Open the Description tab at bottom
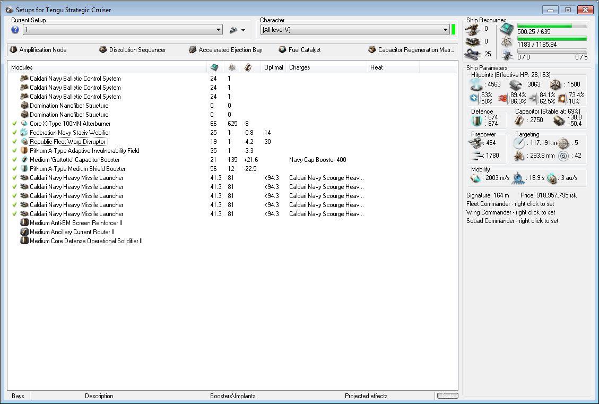This screenshot has height=404, width=599. click(x=99, y=396)
